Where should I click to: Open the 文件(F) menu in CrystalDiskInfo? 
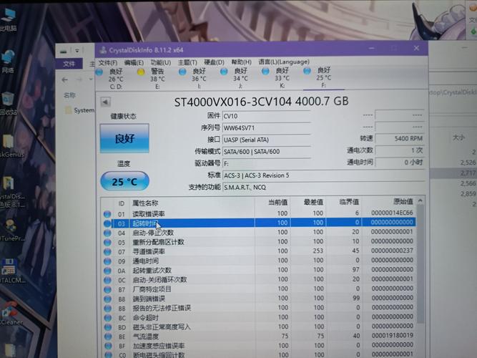click(108, 63)
